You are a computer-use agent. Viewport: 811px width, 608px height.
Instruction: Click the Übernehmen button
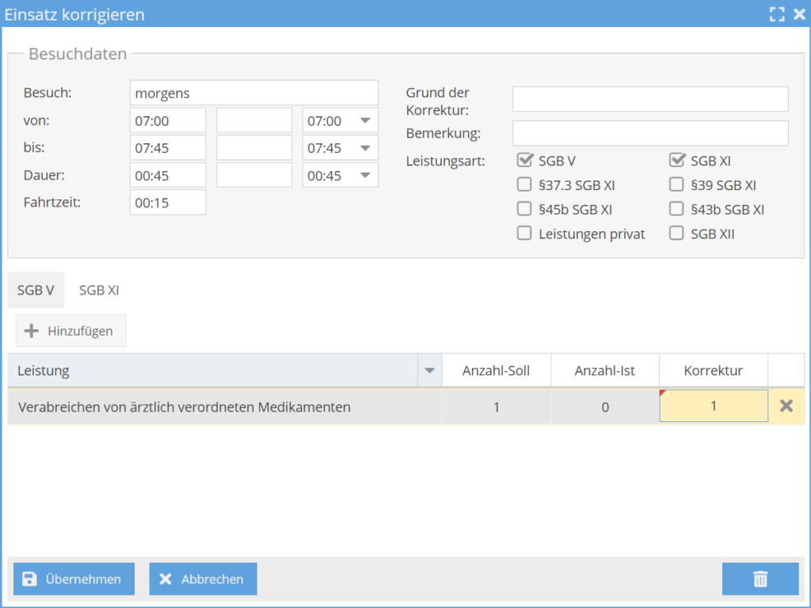tap(74, 579)
